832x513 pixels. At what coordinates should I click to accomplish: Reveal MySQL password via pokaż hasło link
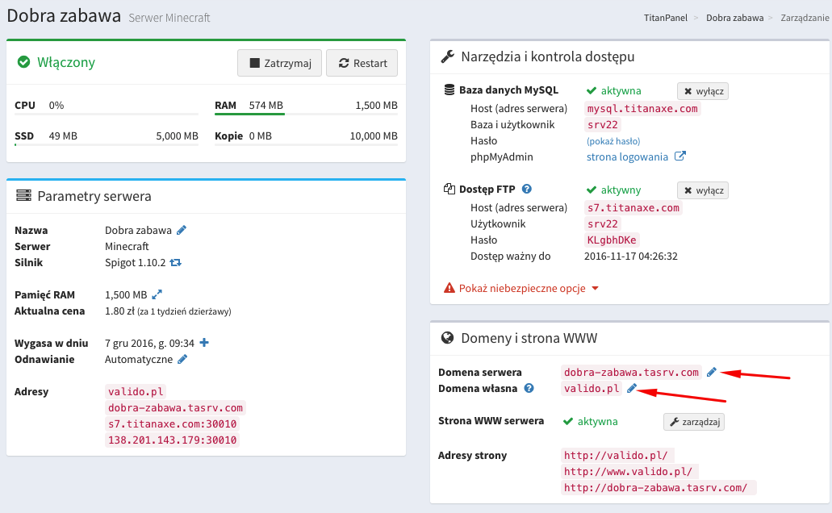[x=613, y=141]
